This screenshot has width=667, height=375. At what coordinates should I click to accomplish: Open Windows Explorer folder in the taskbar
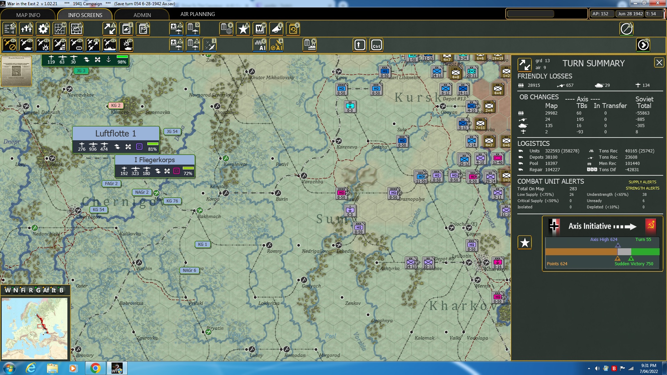pos(52,368)
